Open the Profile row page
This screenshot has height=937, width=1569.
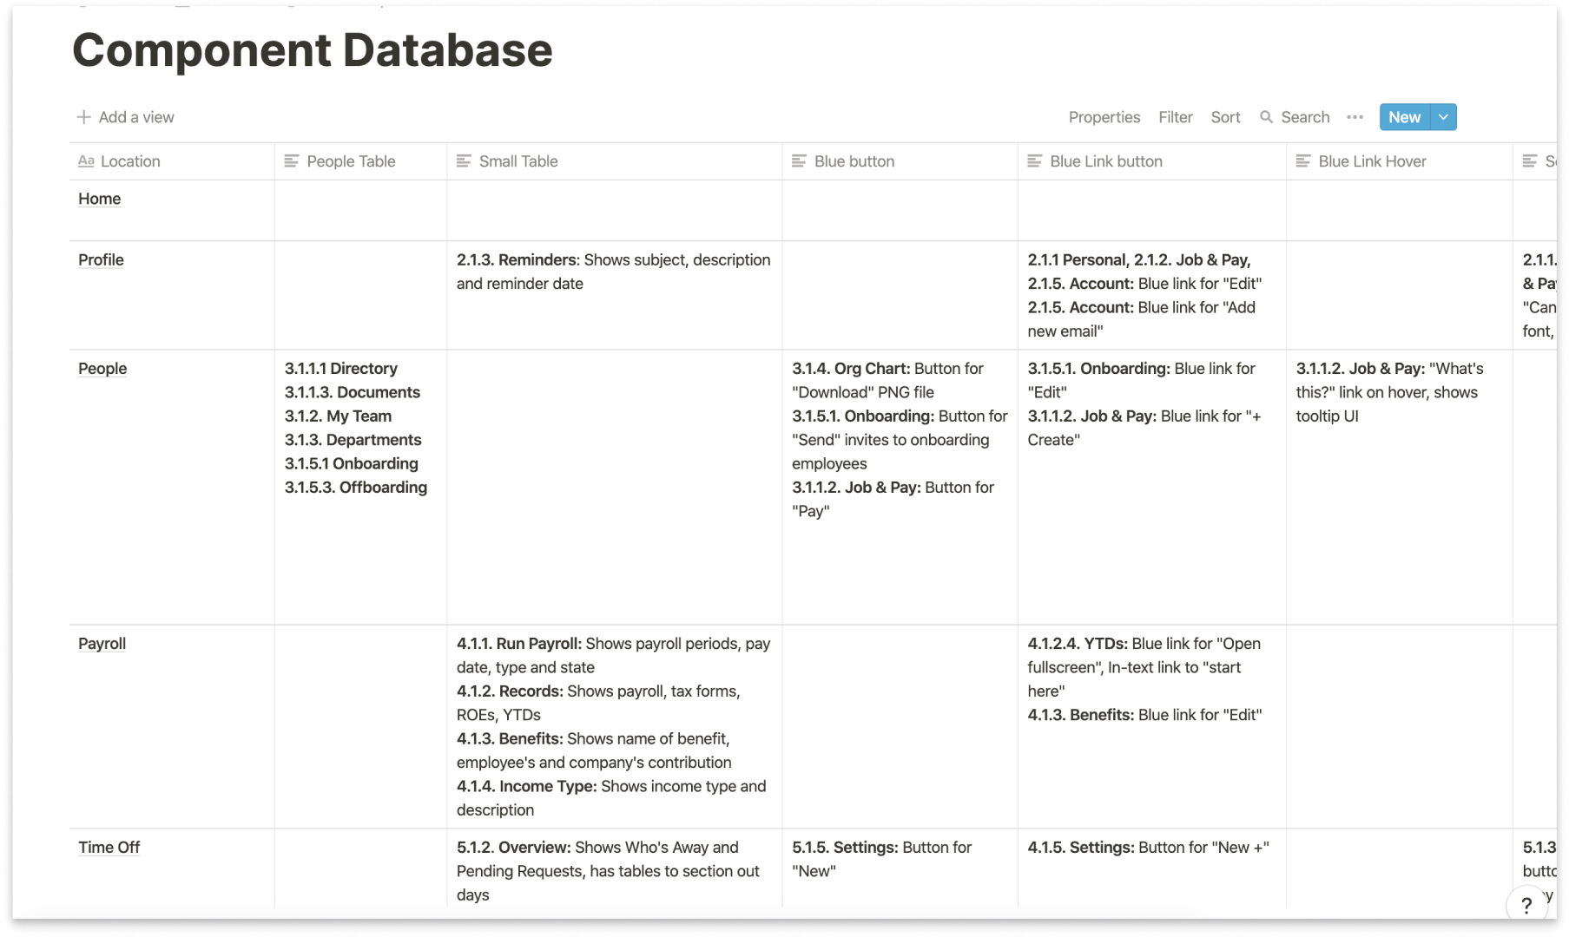pyautogui.click(x=101, y=260)
